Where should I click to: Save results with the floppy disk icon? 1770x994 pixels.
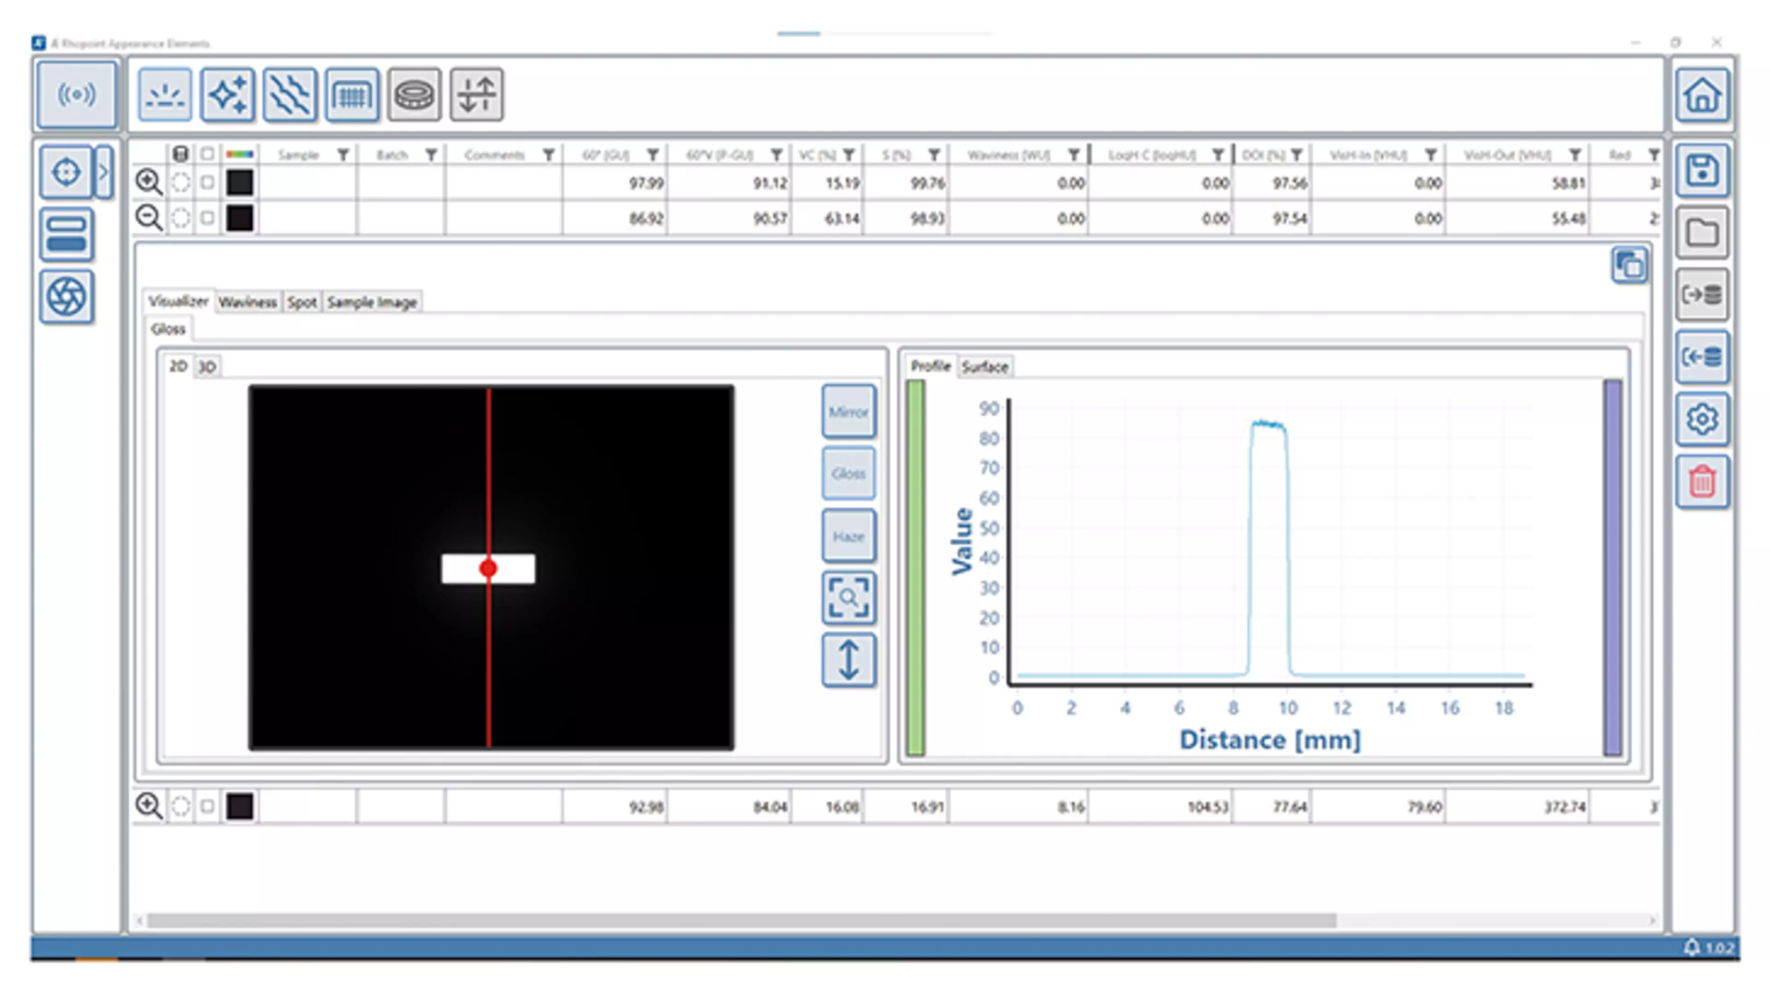tap(1702, 171)
